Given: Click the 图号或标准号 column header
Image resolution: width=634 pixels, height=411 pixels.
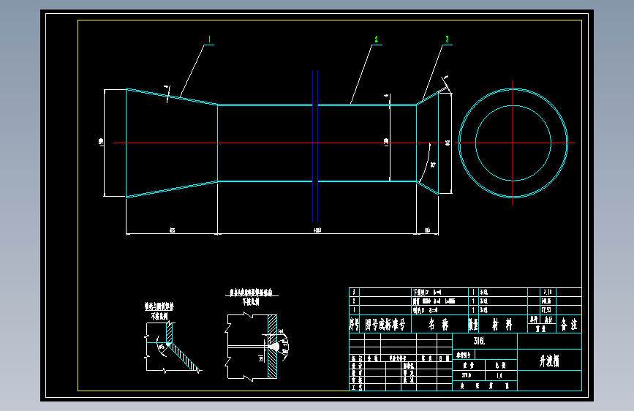Looking at the screenshot, I should (385, 324).
